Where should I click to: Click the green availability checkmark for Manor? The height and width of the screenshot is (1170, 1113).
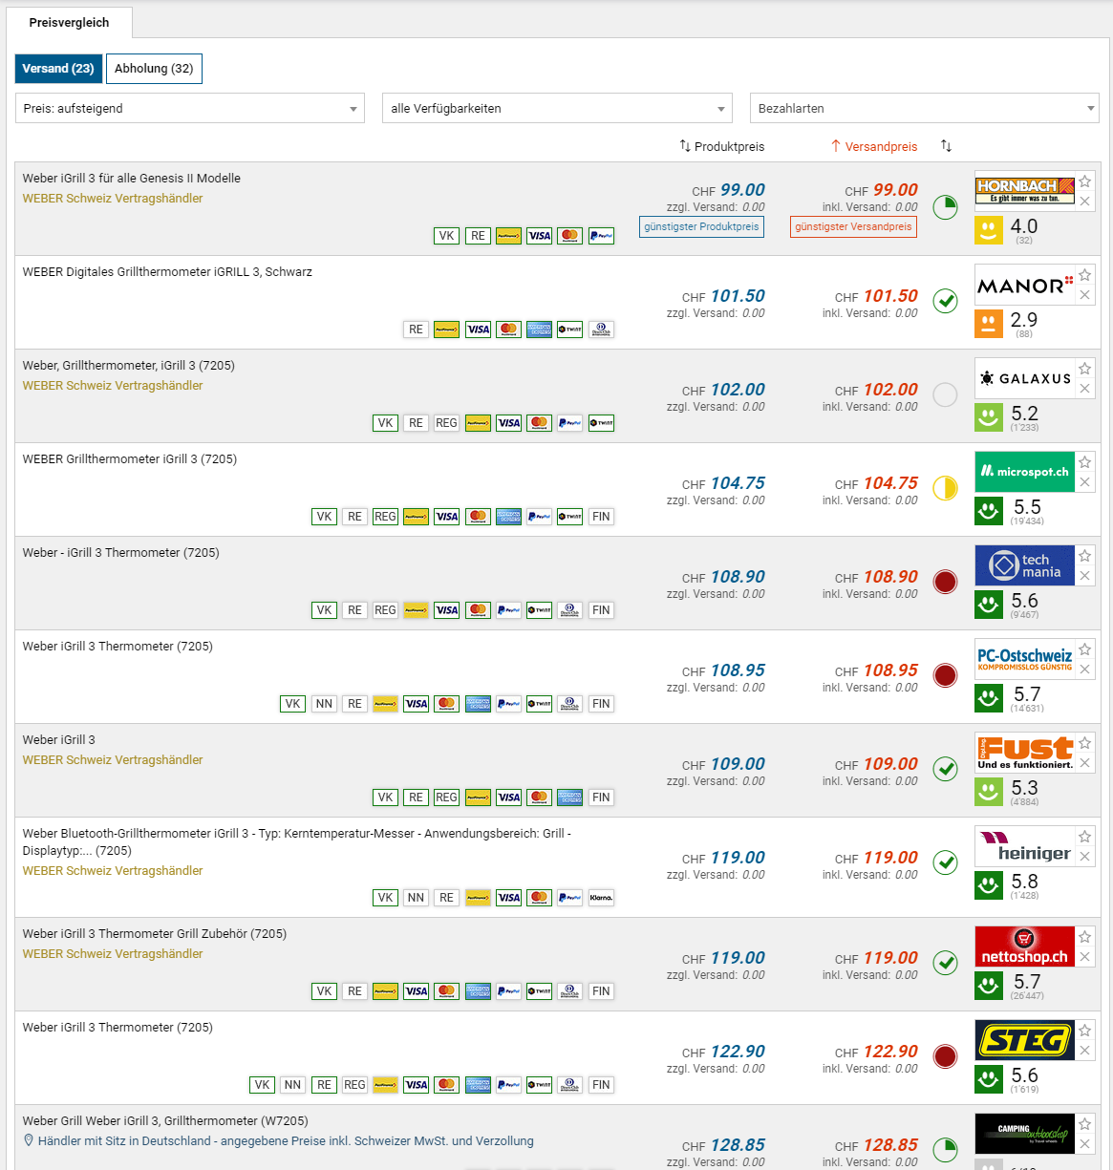(945, 301)
